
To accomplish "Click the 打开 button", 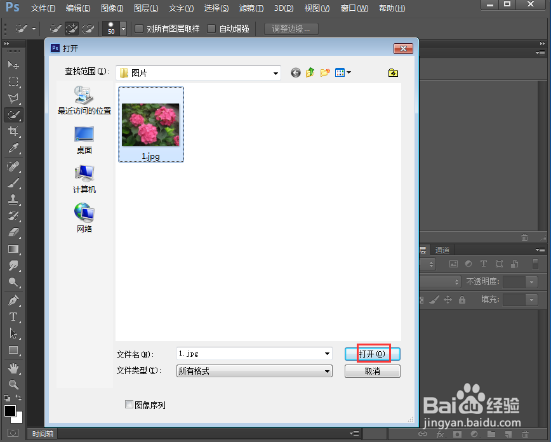I will coord(373,354).
